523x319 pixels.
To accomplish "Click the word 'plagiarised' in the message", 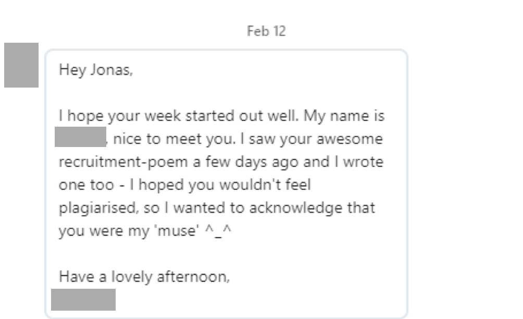I will tap(98, 208).
